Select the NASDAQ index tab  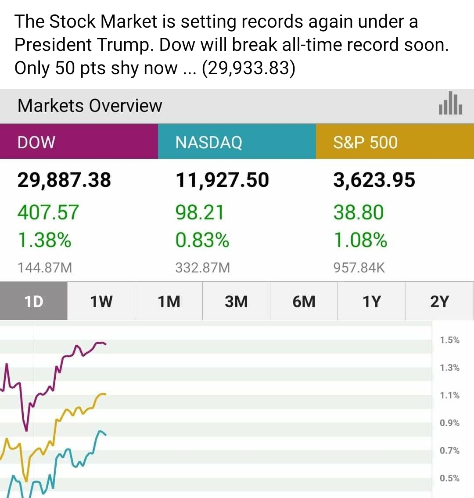pos(237,142)
